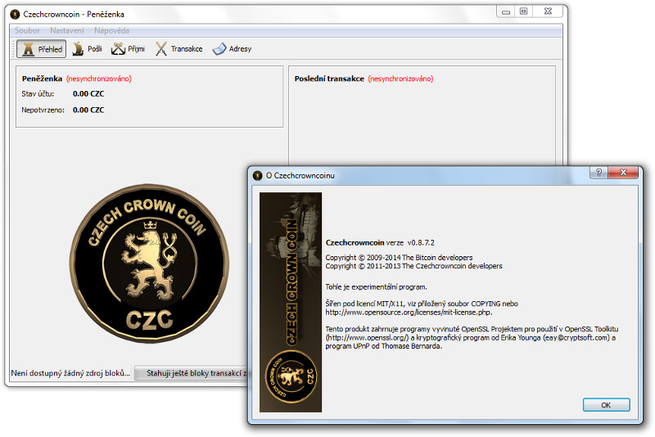Open the Soubor menu
This screenshot has height=437, width=655.
(27, 30)
